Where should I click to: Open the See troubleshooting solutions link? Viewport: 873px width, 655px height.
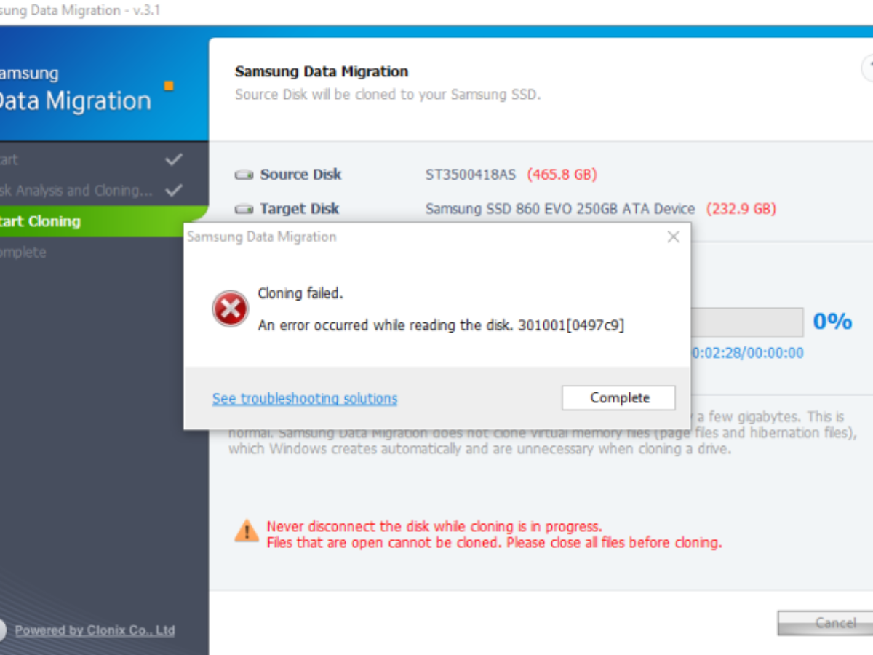pos(305,399)
